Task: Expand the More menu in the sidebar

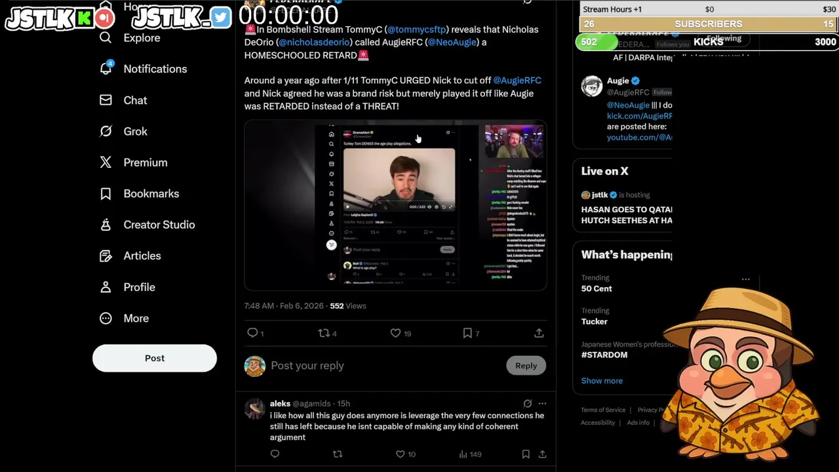Action: point(136,318)
